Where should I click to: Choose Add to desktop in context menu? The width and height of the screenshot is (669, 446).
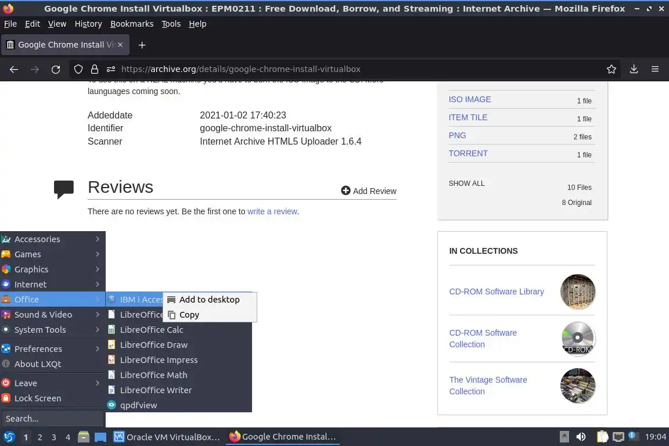click(x=210, y=300)
